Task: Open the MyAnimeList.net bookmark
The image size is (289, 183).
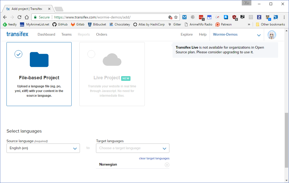Action: click(x=35, y=24)
